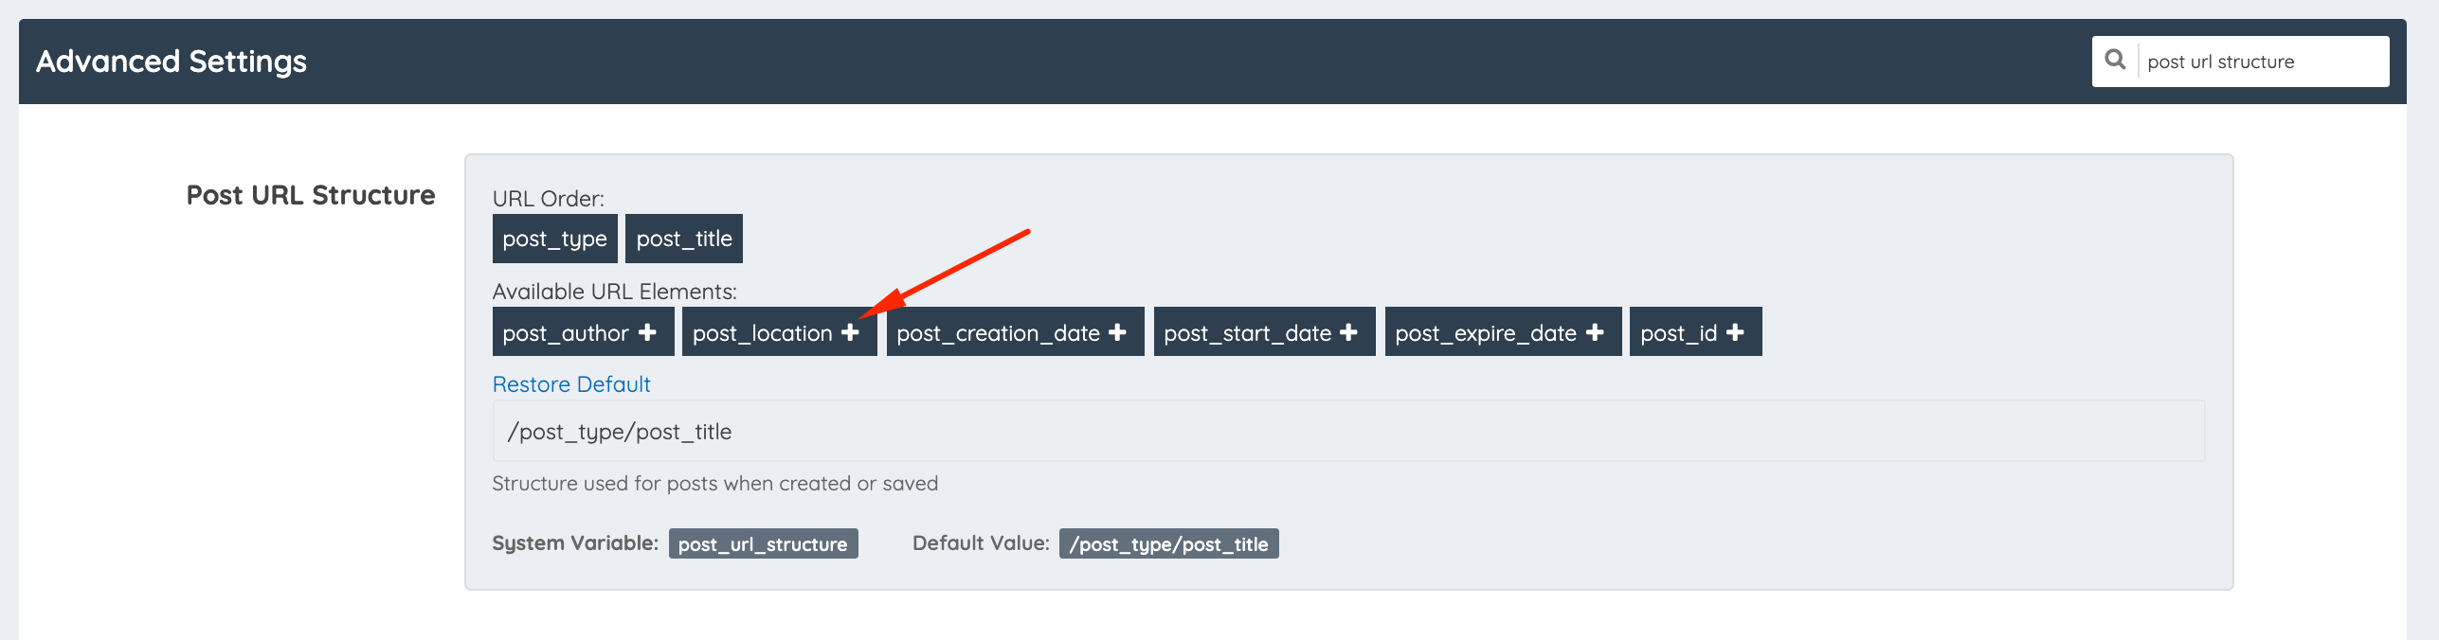Select the /post_type/post_title default value tag
2439x640 pixels.
coord(1168,544)
